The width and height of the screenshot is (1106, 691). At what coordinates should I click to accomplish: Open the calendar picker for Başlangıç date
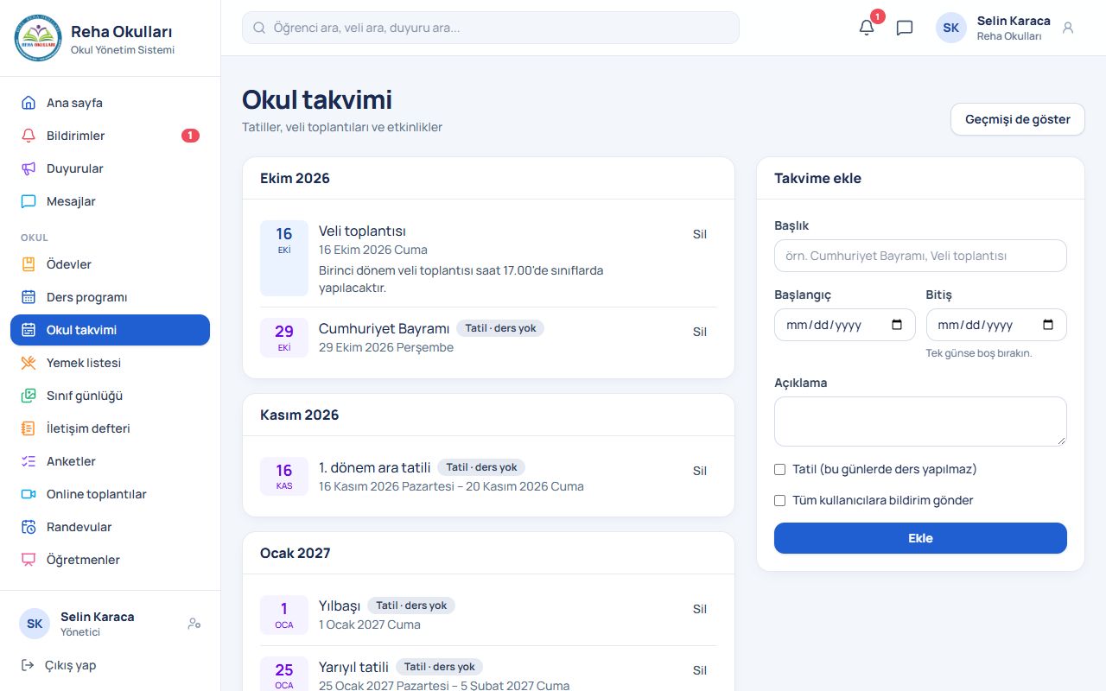click(x=897, y=325)
